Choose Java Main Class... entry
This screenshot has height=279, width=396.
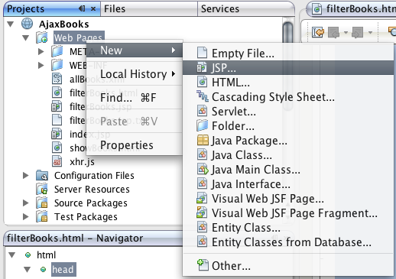[288, 170]
